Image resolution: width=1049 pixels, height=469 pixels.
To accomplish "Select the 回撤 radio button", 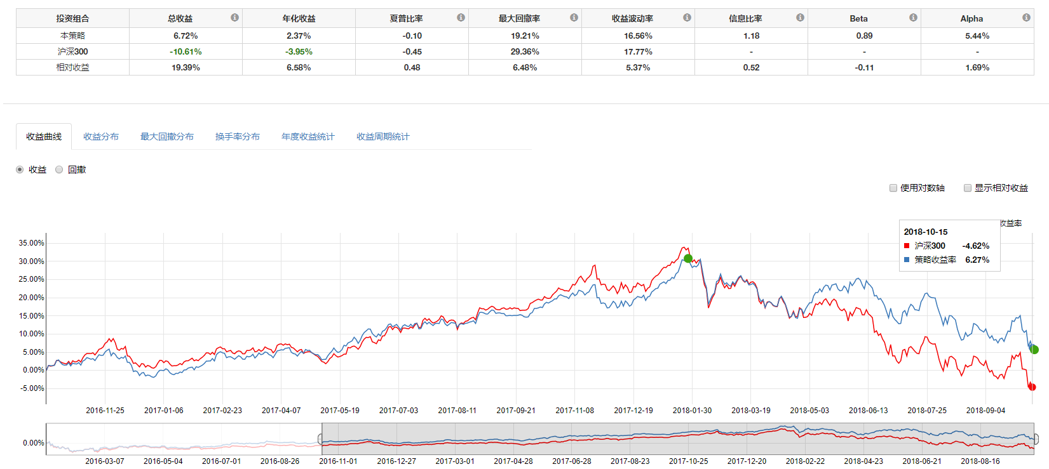I will click(x=59, y=169).
